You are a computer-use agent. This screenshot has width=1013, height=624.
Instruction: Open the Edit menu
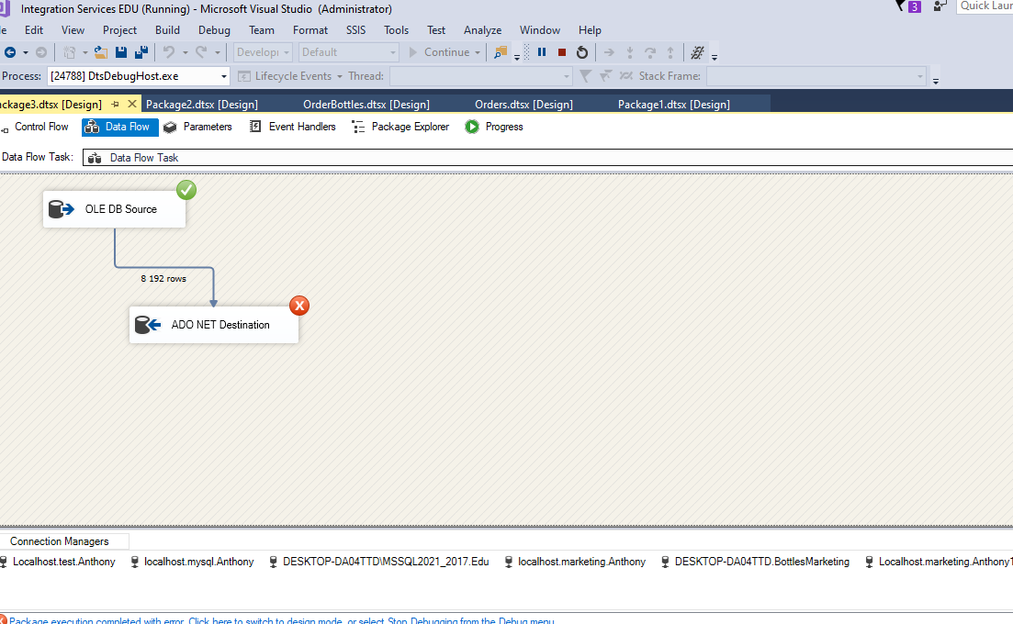[x=34, y=30]
